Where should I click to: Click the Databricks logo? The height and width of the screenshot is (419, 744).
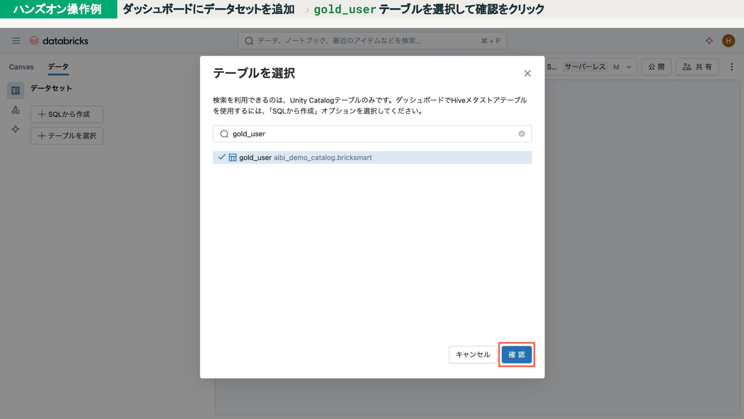[x=59, y=41]
